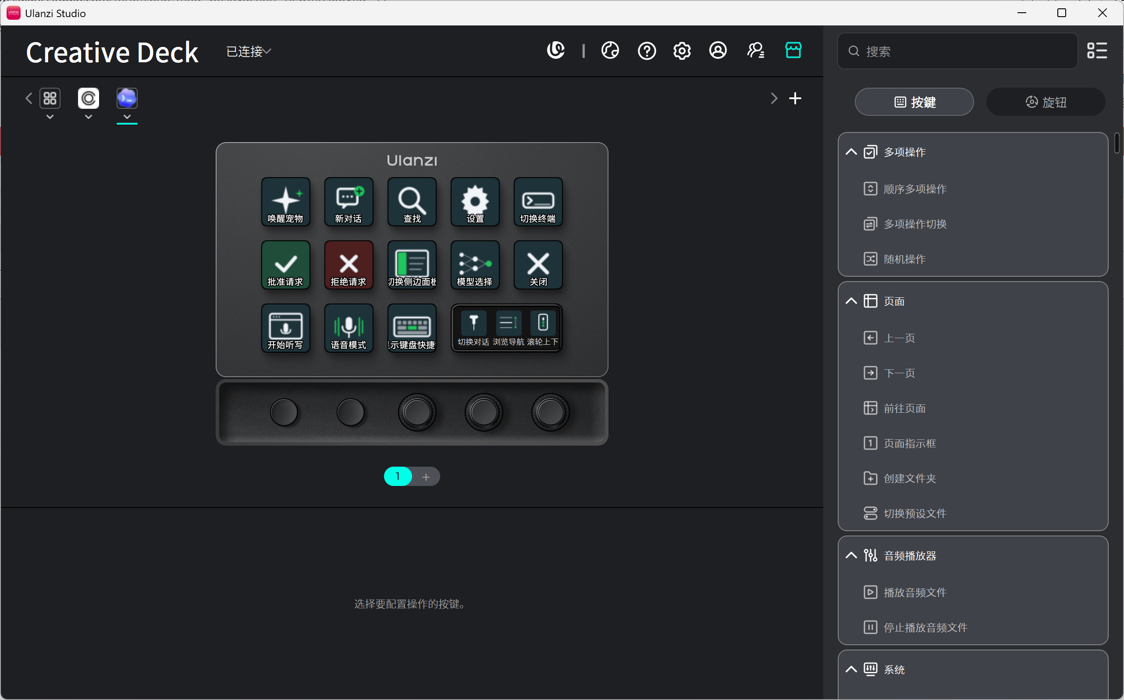1124x700 pixels.
Task: Select the 切换侧边面板 deck key
Action: [412, 265]
